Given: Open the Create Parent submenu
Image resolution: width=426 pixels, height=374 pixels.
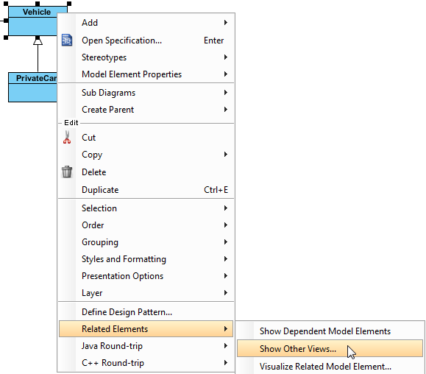Looking at the screenshot, I should pyautogui.click(x=146, y=110).
